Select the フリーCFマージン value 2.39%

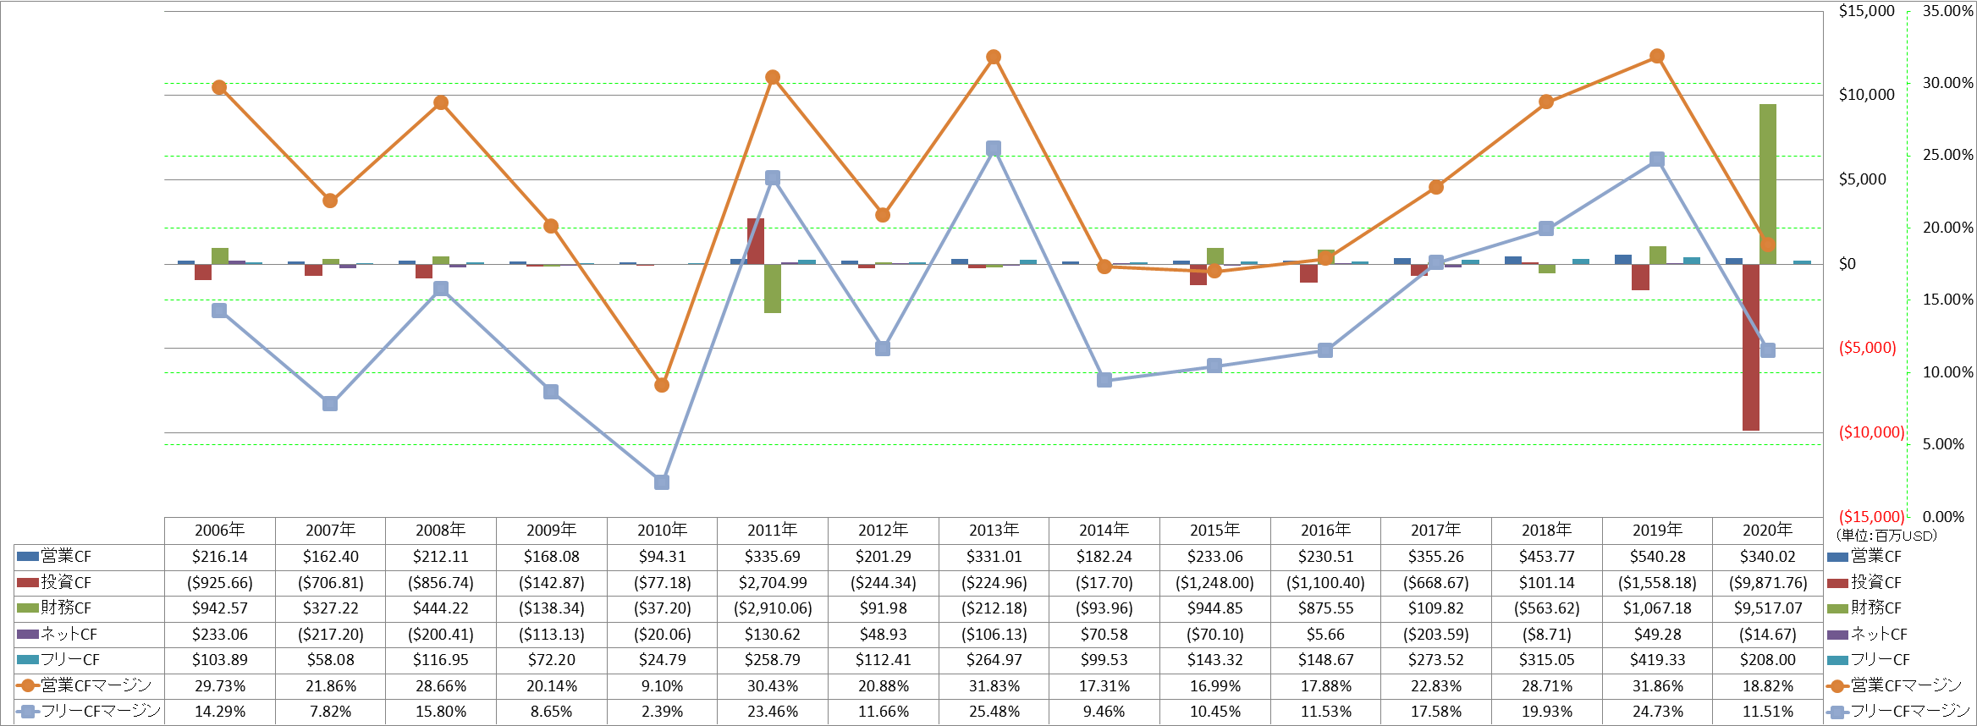tap(662, 712)
